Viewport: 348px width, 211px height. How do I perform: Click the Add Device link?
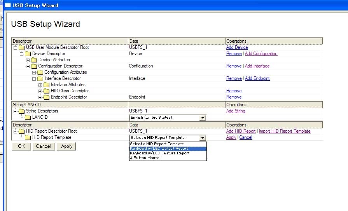coord(237,47)
